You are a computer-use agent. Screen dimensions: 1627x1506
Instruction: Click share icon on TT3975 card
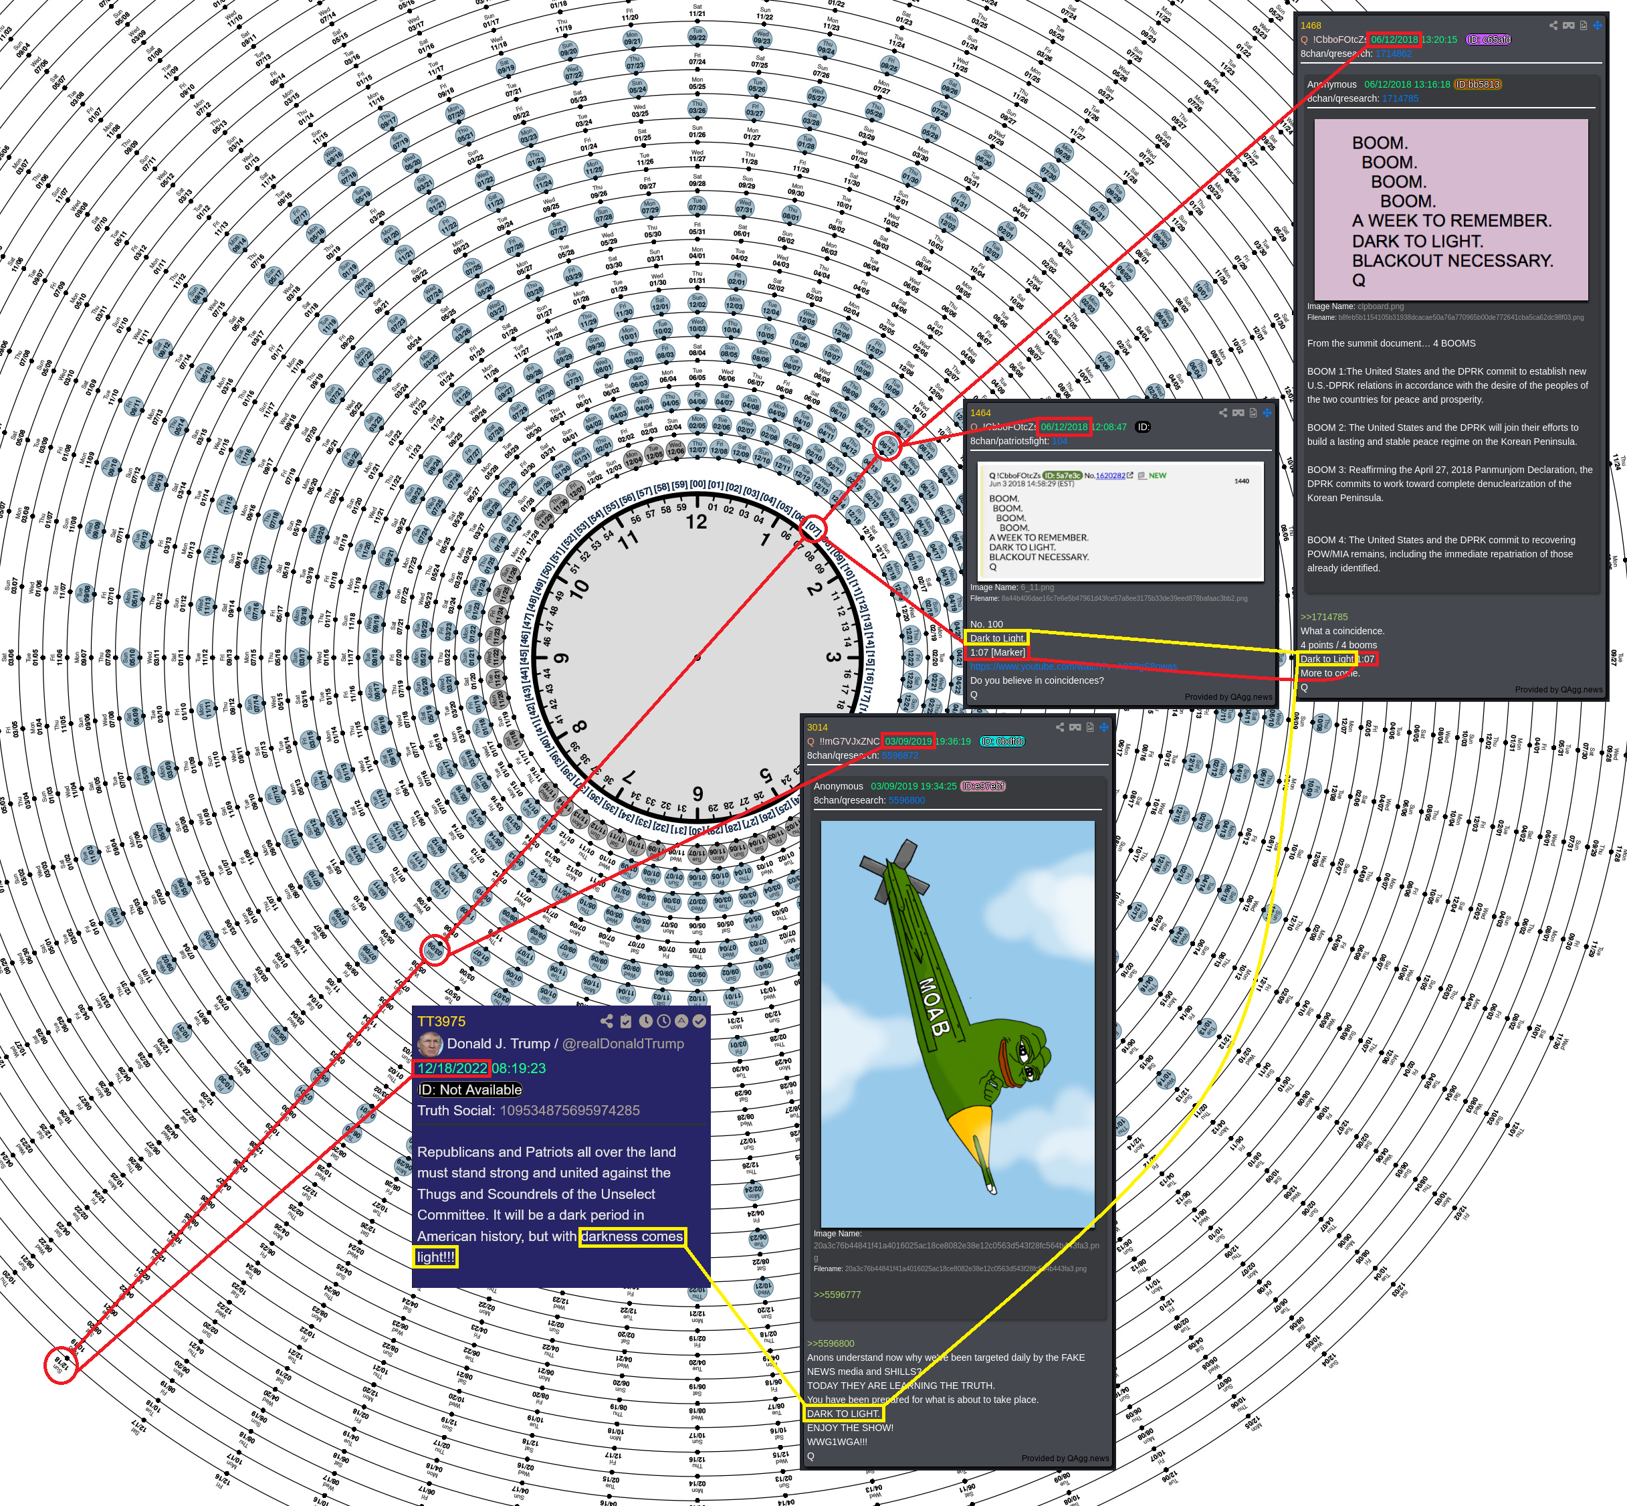click(606, 1021)
